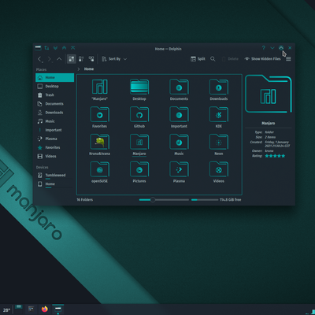
Task: Click the Split view button
Action: pyautogui.click(x=198, y=59)
